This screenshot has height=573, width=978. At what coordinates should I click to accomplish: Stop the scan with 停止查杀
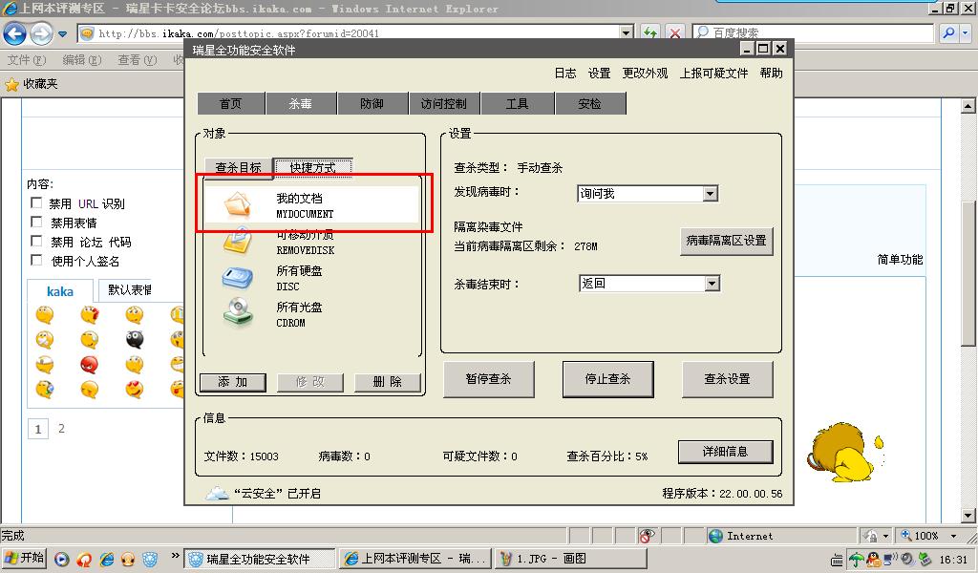(608, 379)
